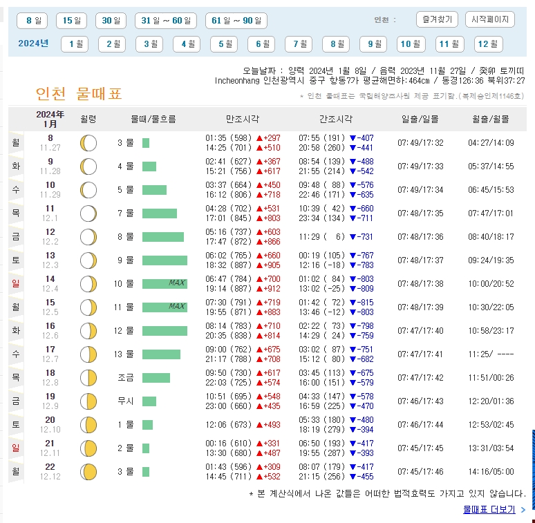Click the 11 물 MAX tide bar
The image size is (535, 523).
coord(165,307)
